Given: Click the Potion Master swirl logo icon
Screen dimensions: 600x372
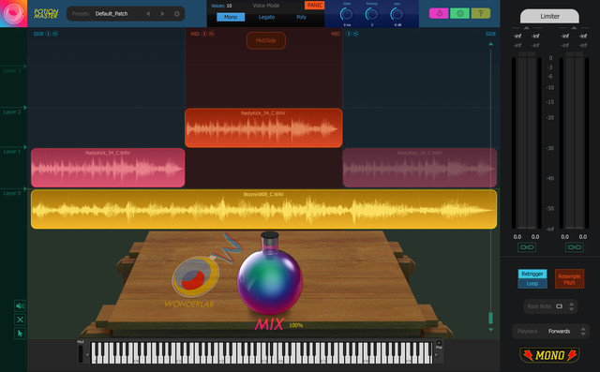Looking at the screenshot, I should tap(13, 13).
